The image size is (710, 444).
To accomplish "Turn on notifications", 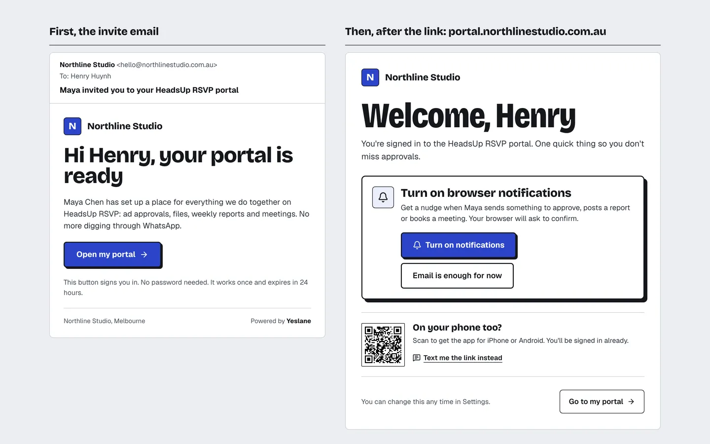I will 459,245.
